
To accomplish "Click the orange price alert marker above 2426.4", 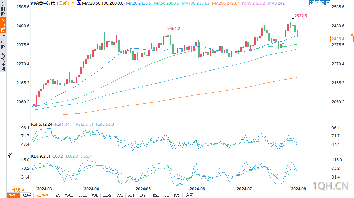I will [352, 35].
